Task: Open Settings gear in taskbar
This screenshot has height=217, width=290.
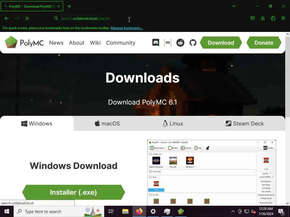Action: (x=153, y=211)
